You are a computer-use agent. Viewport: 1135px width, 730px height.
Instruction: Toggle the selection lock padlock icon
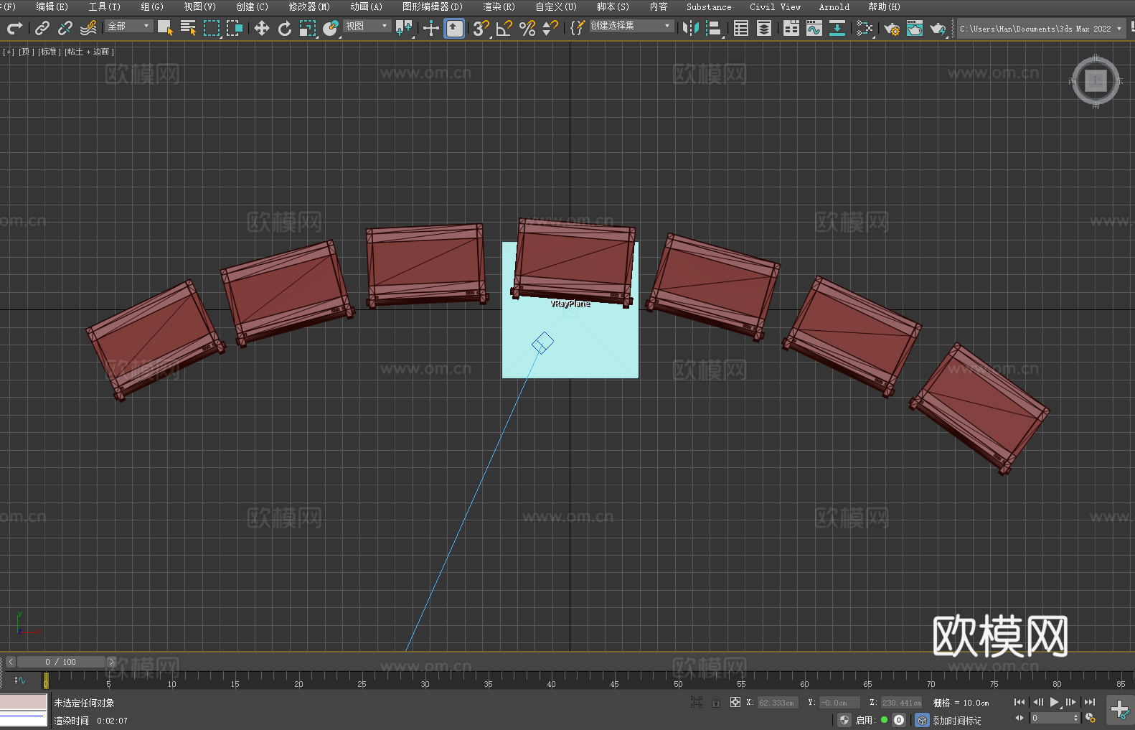coord(716,702)
